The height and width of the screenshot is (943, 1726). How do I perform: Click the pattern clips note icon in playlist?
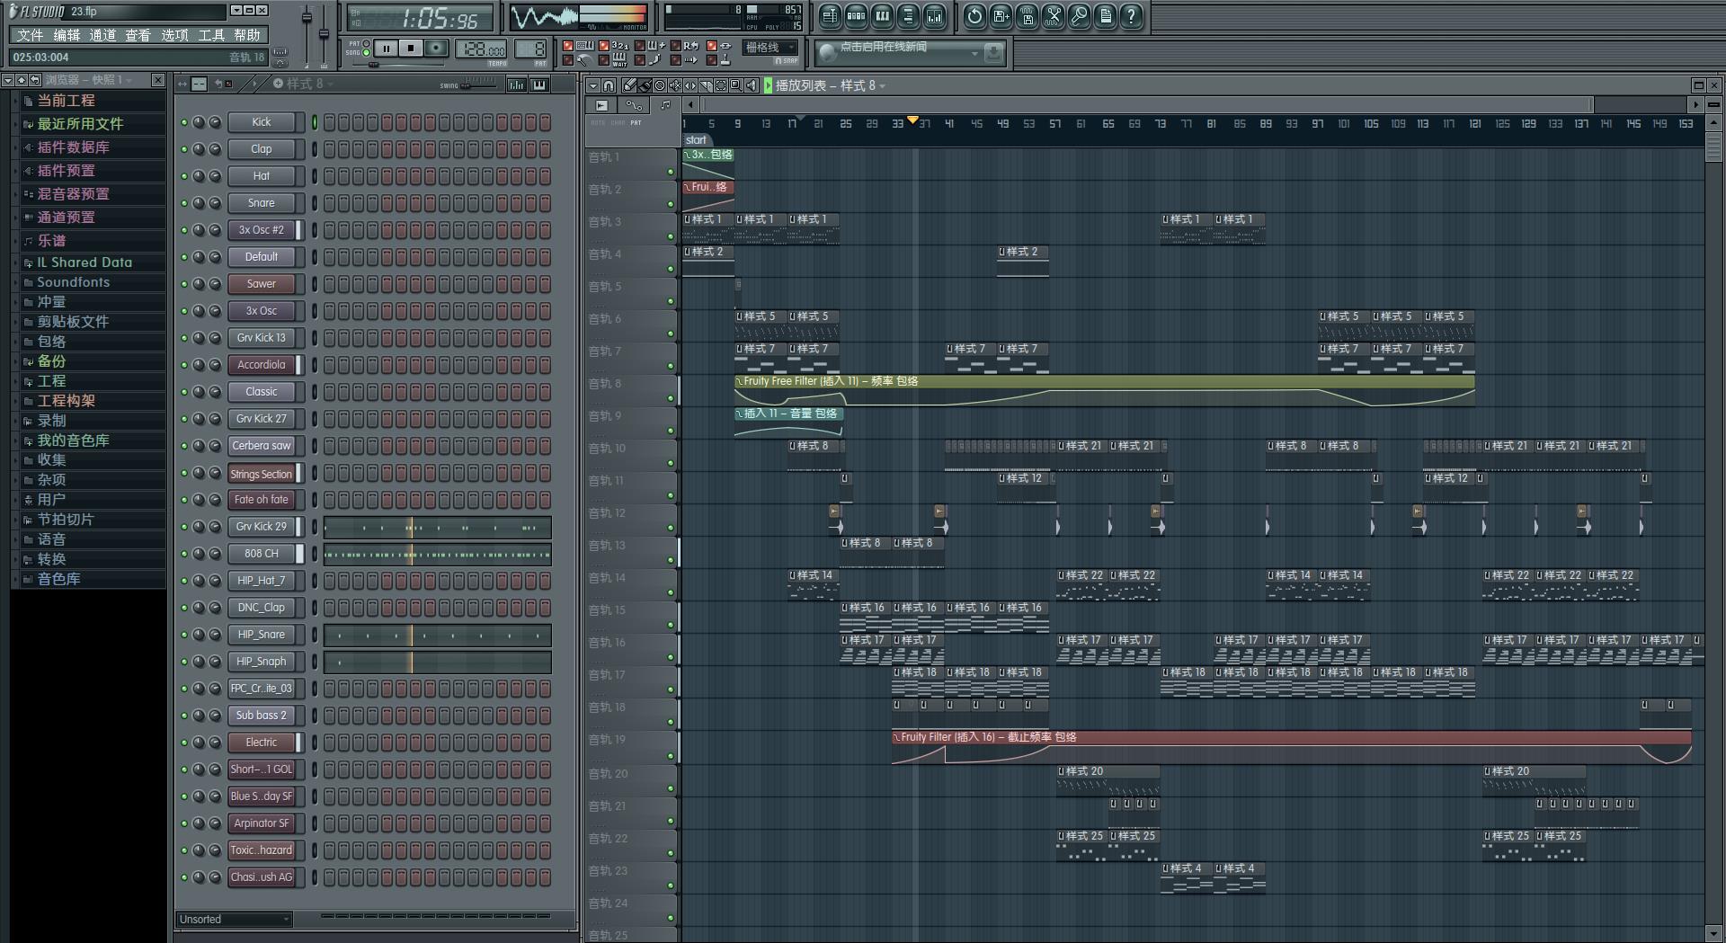tap(665, 105)
